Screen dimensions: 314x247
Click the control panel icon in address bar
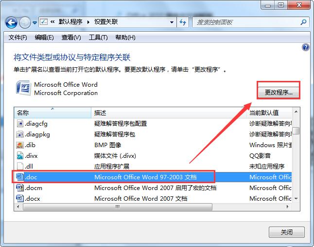pos(44,21)
